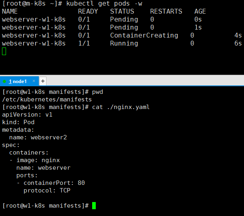Click the solid green cursor at bottom prompt
244x216 pixels.
pyautogui.click(x=94, y=206)
